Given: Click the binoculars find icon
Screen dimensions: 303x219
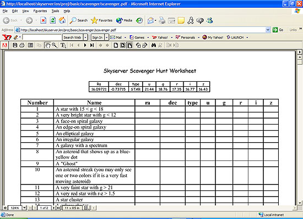Looking at the screenshot, I should 154,45.
